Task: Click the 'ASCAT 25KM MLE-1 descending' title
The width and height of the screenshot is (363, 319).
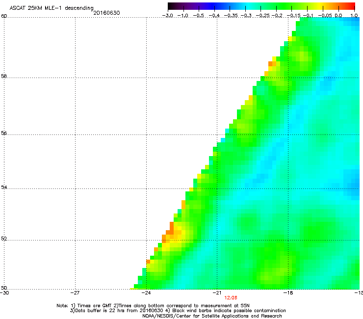Action: tap(52, 8)
